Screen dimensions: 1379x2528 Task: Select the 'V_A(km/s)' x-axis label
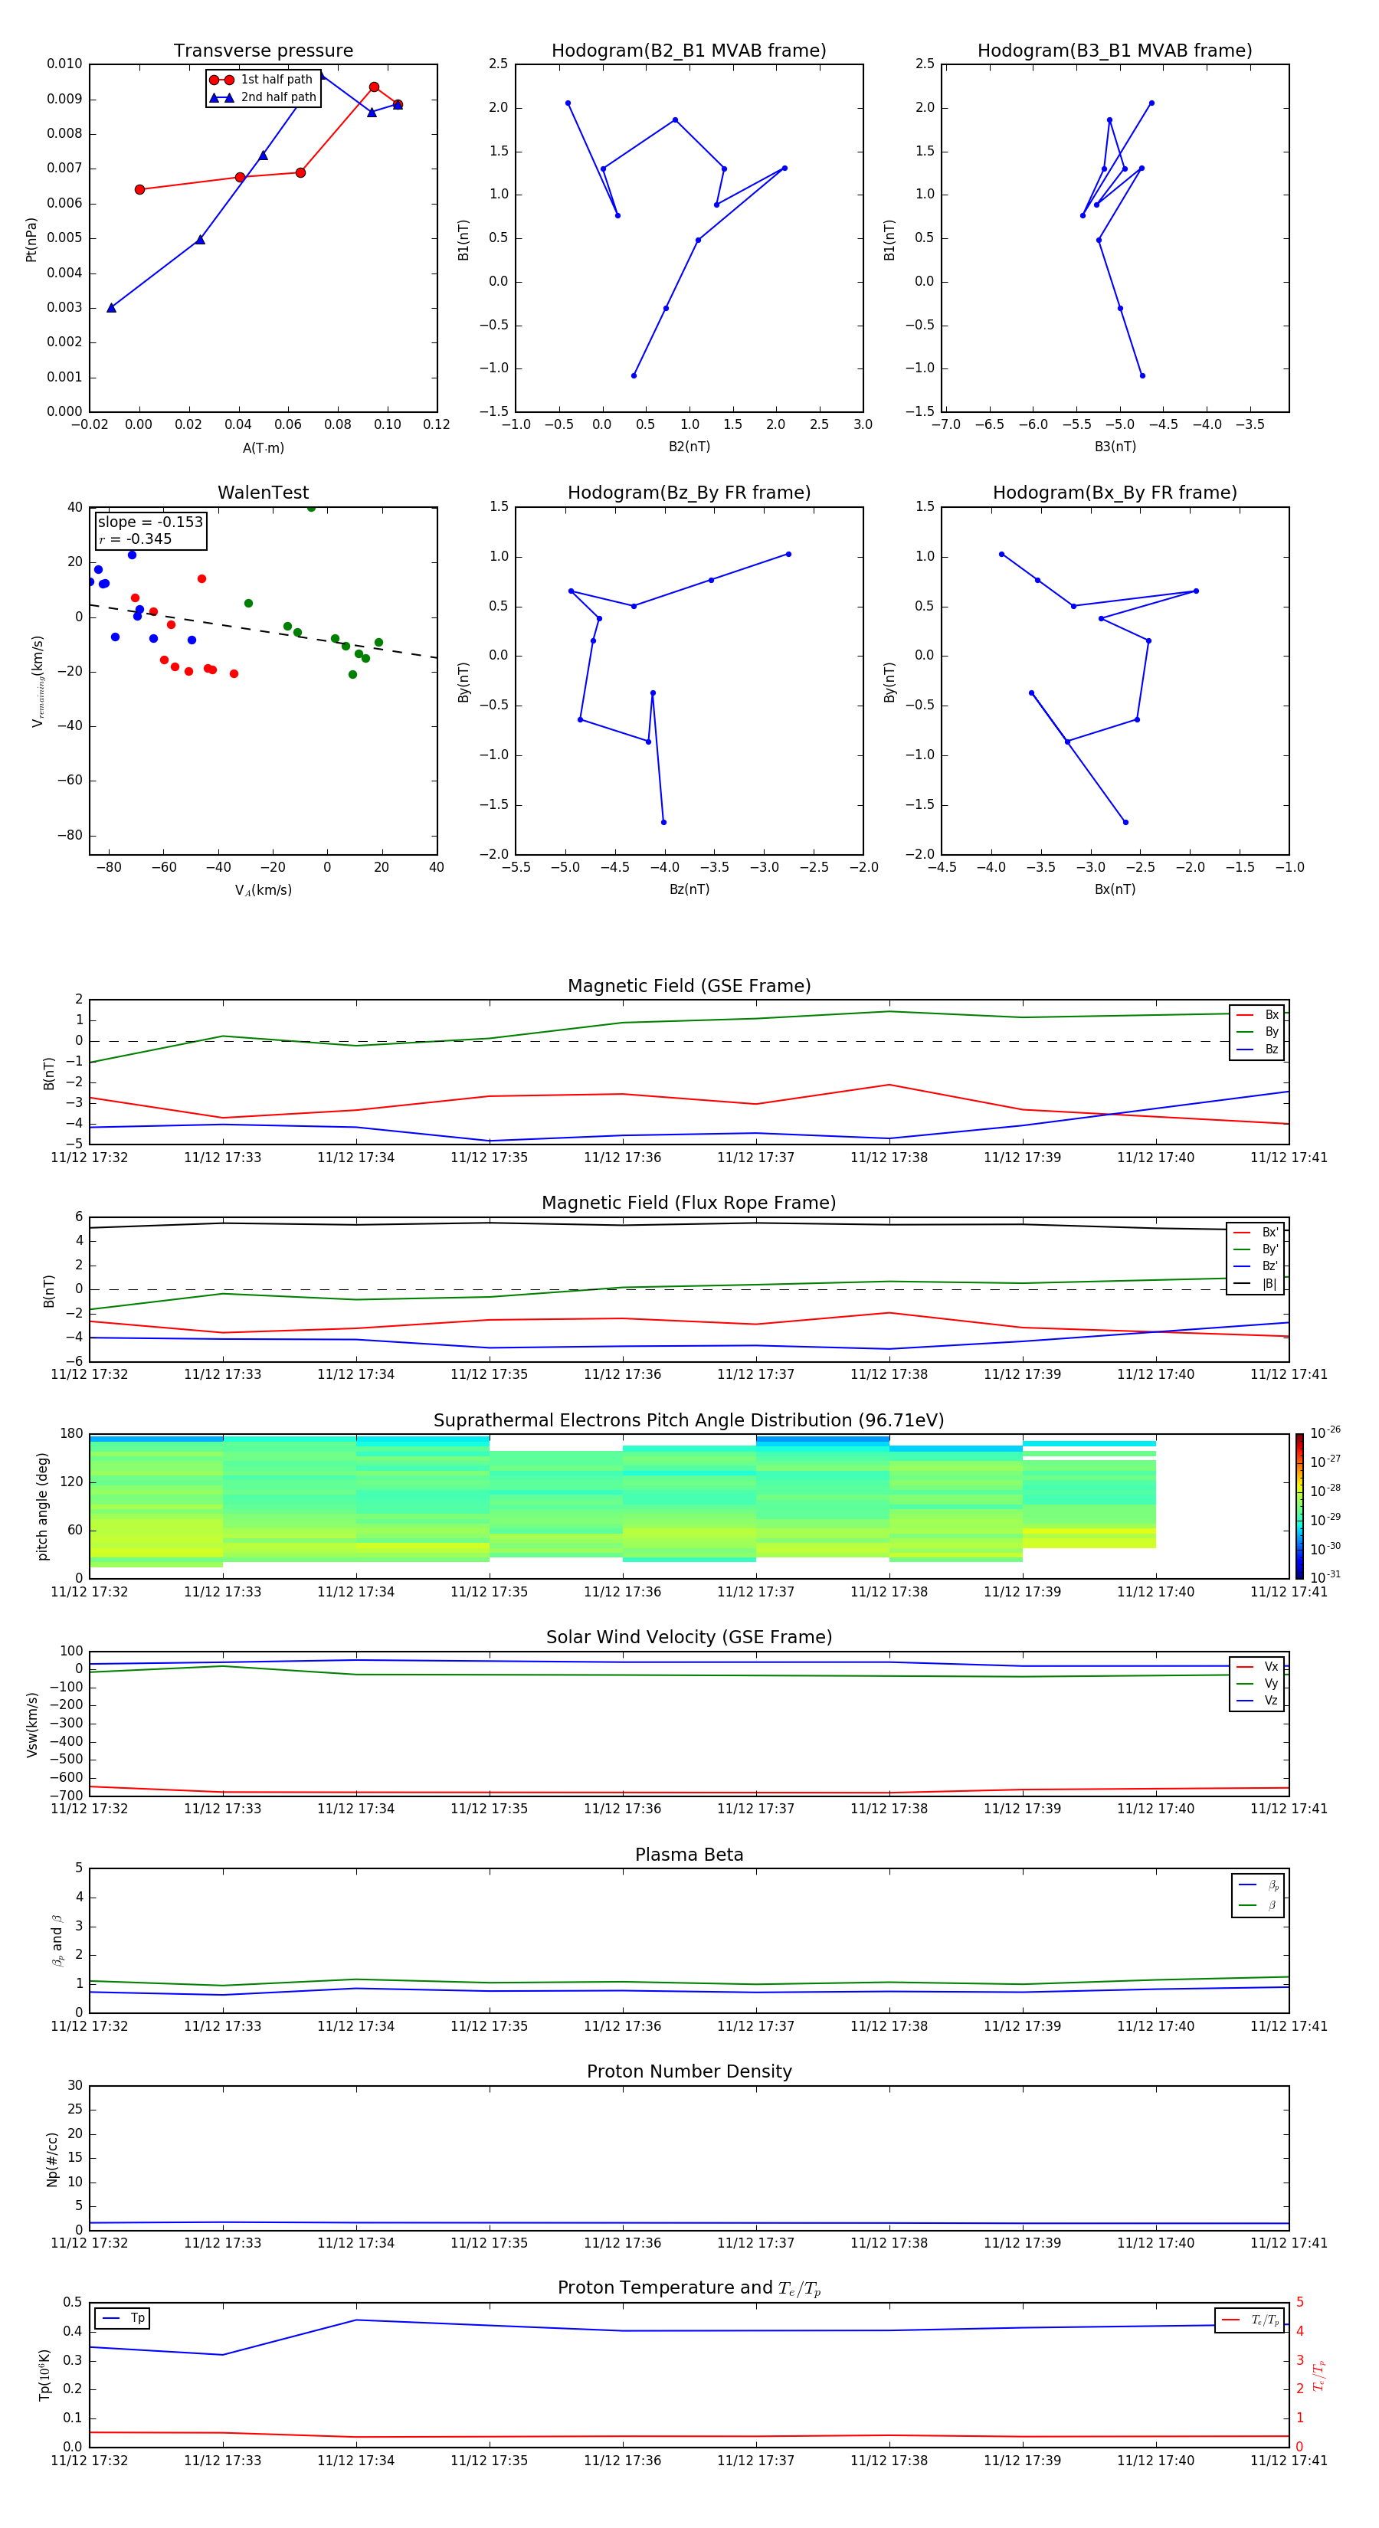[x=263, y=890]
